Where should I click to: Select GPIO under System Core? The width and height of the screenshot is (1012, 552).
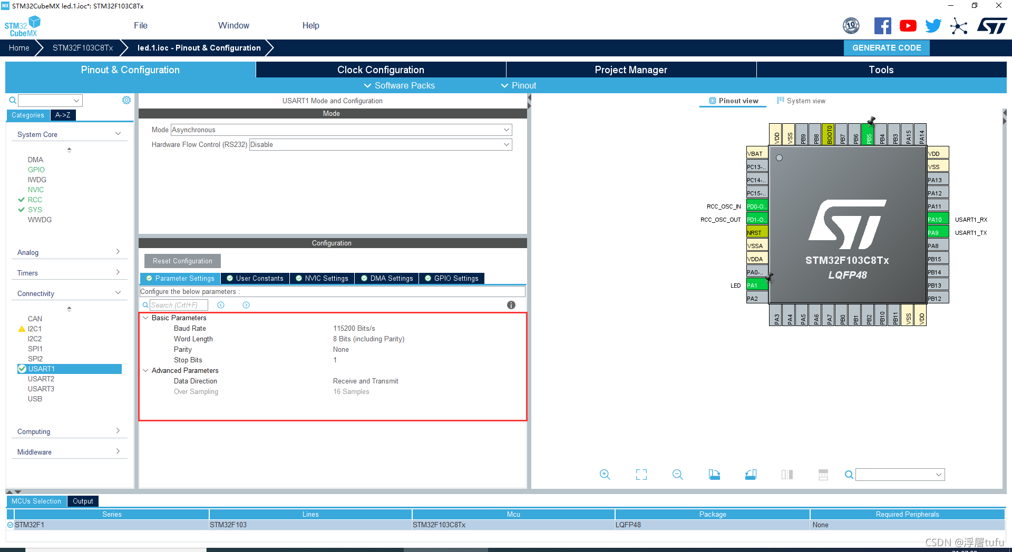click(x=36, y=170)
